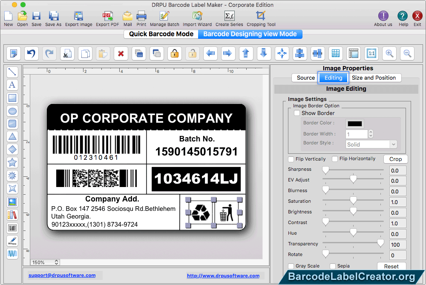The width and height of the screenshot is (426, 285).
Task: Open http://www.drpusoftware.com link
Action: pos(223,276)
